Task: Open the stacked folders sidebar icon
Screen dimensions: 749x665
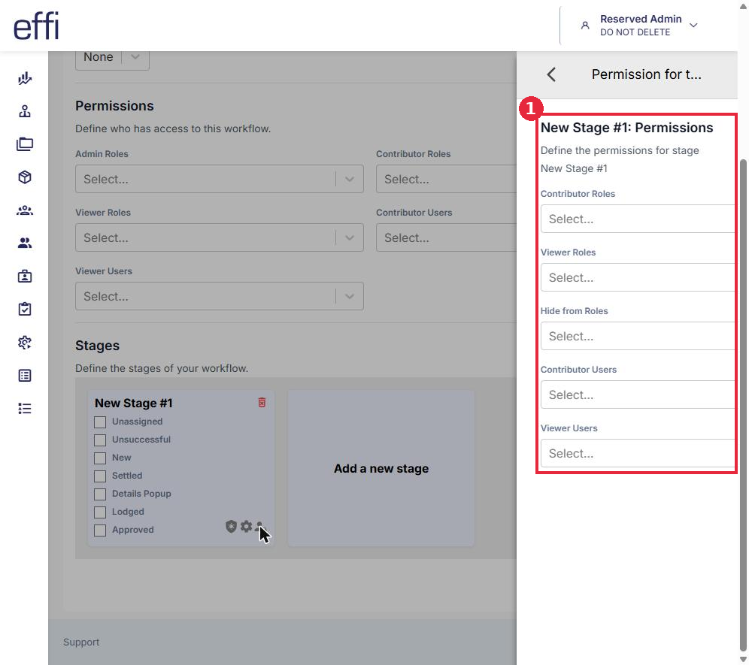Action: point(25,144)
